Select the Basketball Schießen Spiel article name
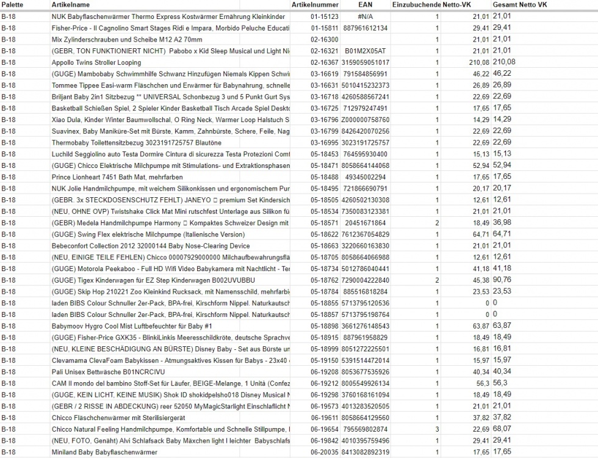598x458 pixels. 170,108
